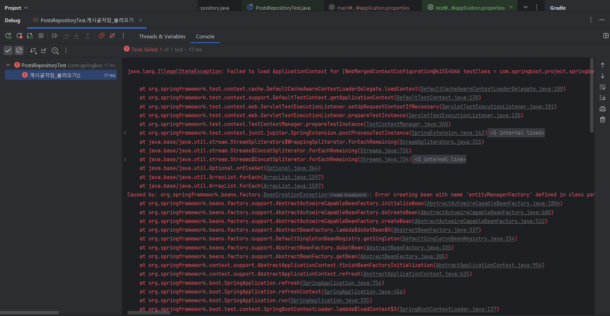Stop the running debug process

(x=41, y=36)
